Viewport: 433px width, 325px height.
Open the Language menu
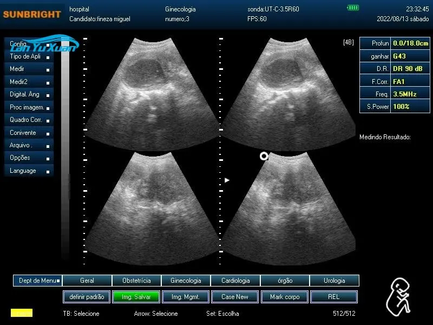click(29, 171)
